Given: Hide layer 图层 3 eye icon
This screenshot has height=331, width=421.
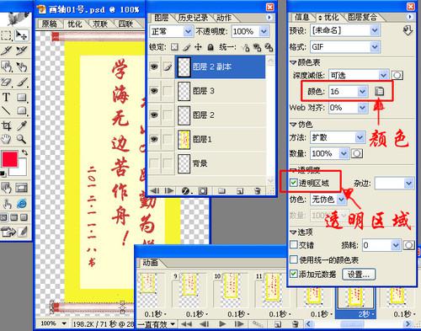Looking at the screenshot, I should (154, 91).
